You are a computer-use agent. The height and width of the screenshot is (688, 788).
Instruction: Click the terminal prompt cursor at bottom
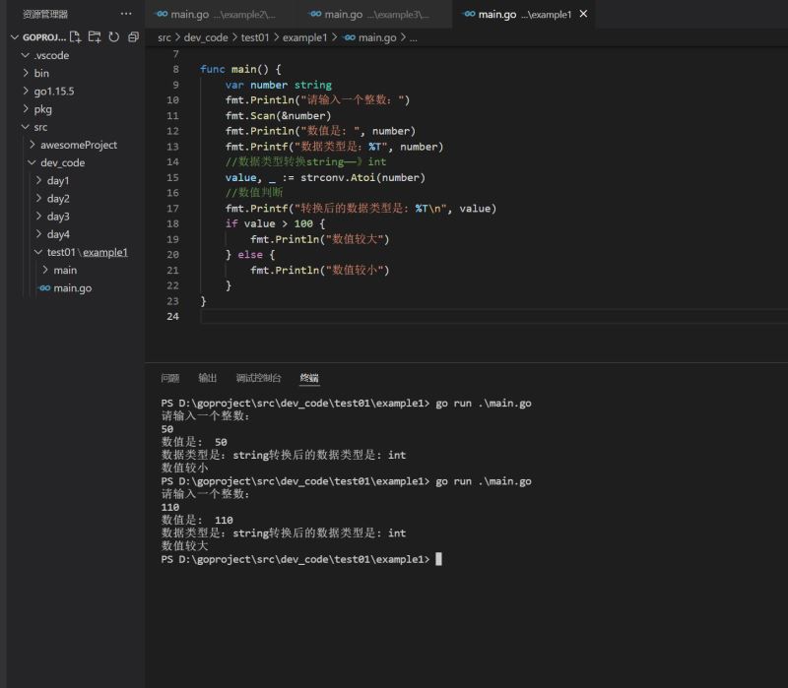(438, 559)
